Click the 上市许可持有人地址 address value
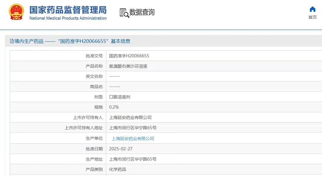Screen dimensions: 322x176 click(x=133, y=128)
